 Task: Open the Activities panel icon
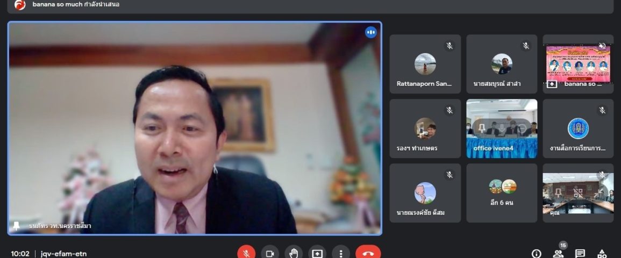pos(602,254)
